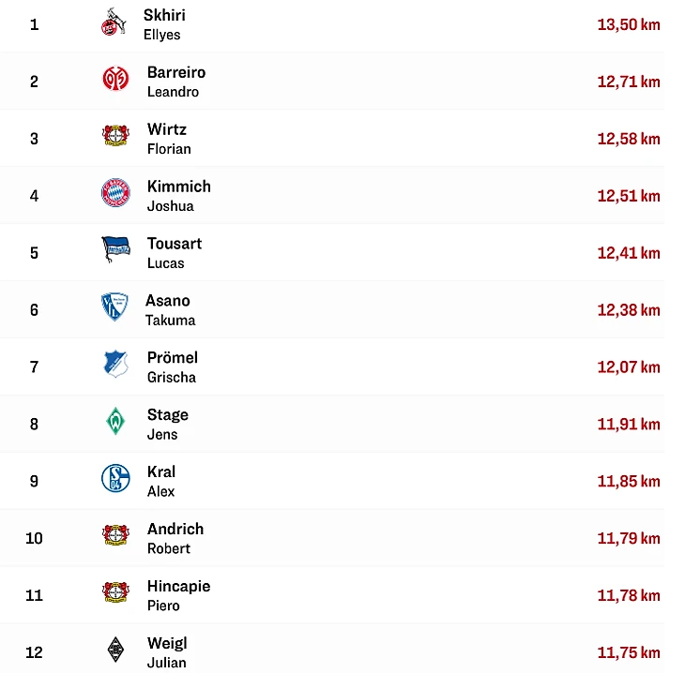Image resolution: width=685 pixels, height=673 pixels.
Task: Click the Leverkusen logo beside Hincapie
Action: pyautogui.click(x=115, y=593)
